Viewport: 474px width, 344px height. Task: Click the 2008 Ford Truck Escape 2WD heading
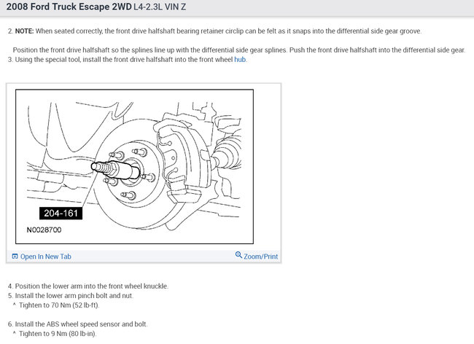(69, 7)
